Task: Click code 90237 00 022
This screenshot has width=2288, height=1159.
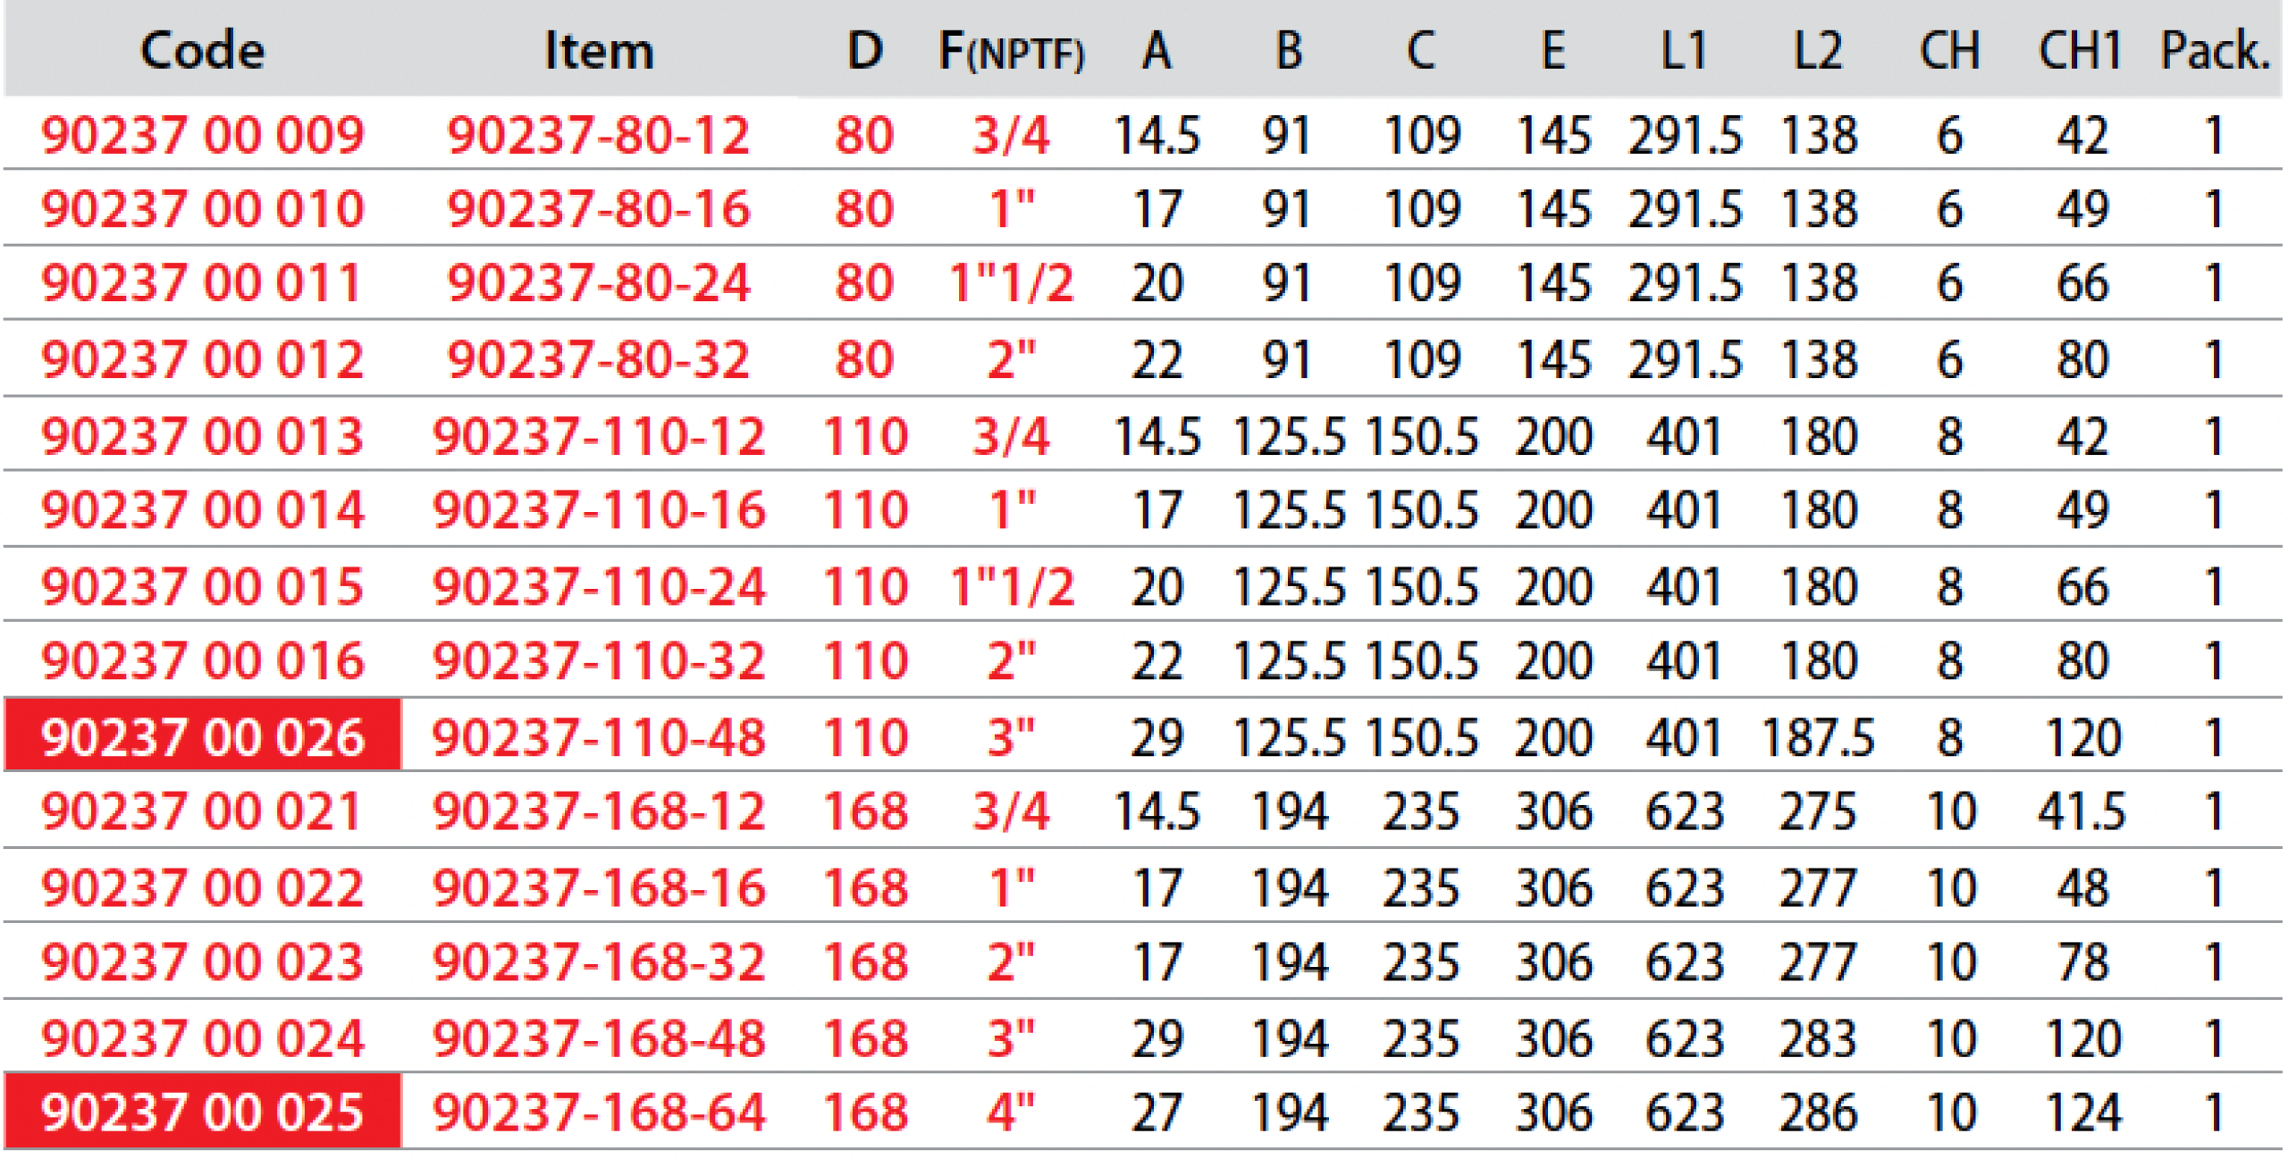Action: (x=203, y=887)
